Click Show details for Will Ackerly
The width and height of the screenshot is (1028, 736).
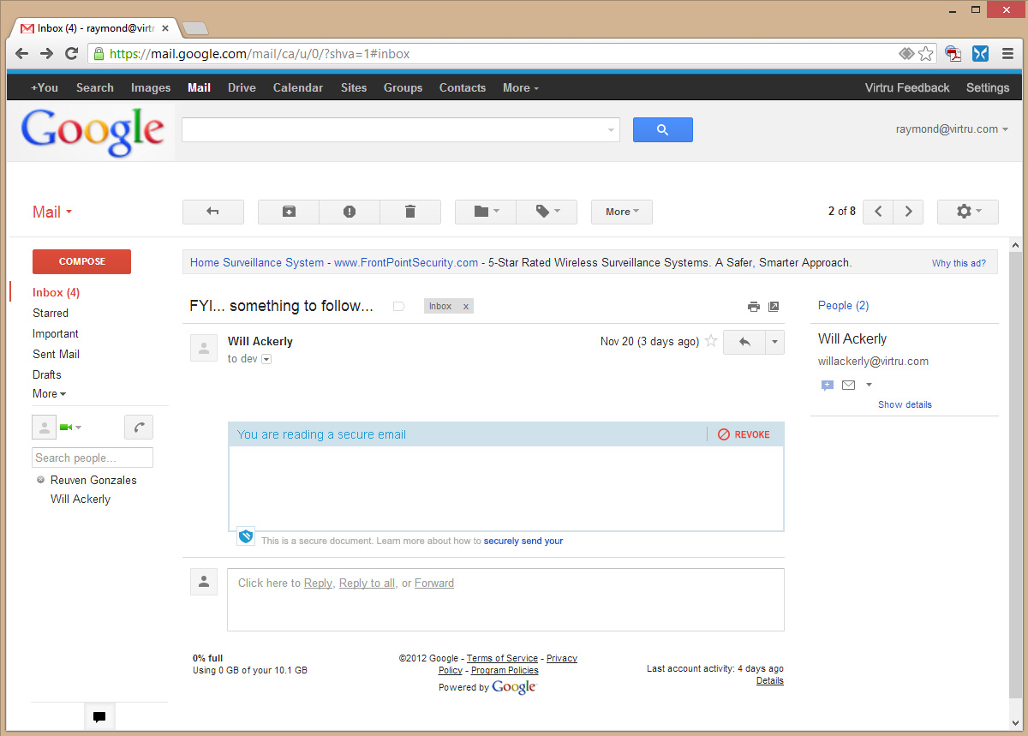(x=905, y=404)
